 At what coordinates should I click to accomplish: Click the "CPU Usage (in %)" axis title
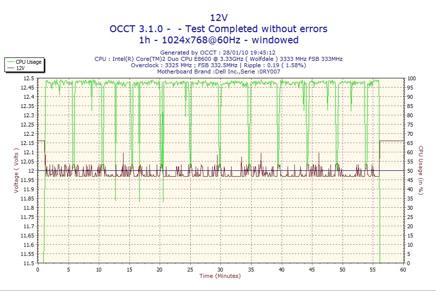(421, 170)
